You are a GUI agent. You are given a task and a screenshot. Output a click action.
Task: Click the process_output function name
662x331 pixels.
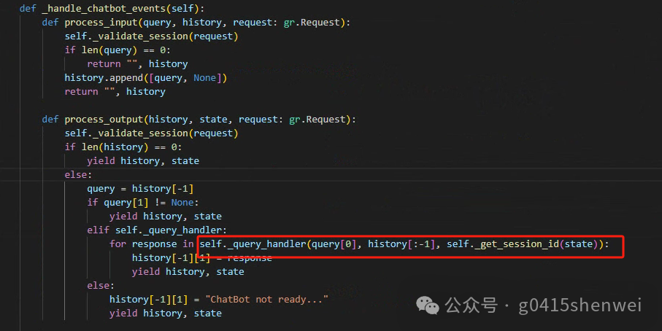tap(104, 120)
